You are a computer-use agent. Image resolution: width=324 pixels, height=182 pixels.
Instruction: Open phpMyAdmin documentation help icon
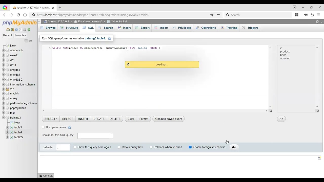[x=16, y=30]
